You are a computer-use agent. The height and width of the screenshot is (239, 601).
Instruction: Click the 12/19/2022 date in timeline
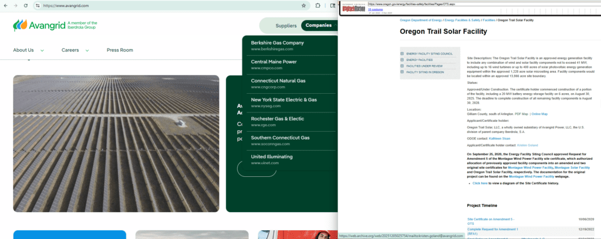(x=586, y=229)
